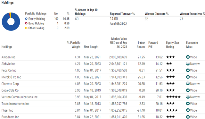This screenshot has width=205, height=119.
Task: Sort by First Bought column header
Action: click(91, 47)
